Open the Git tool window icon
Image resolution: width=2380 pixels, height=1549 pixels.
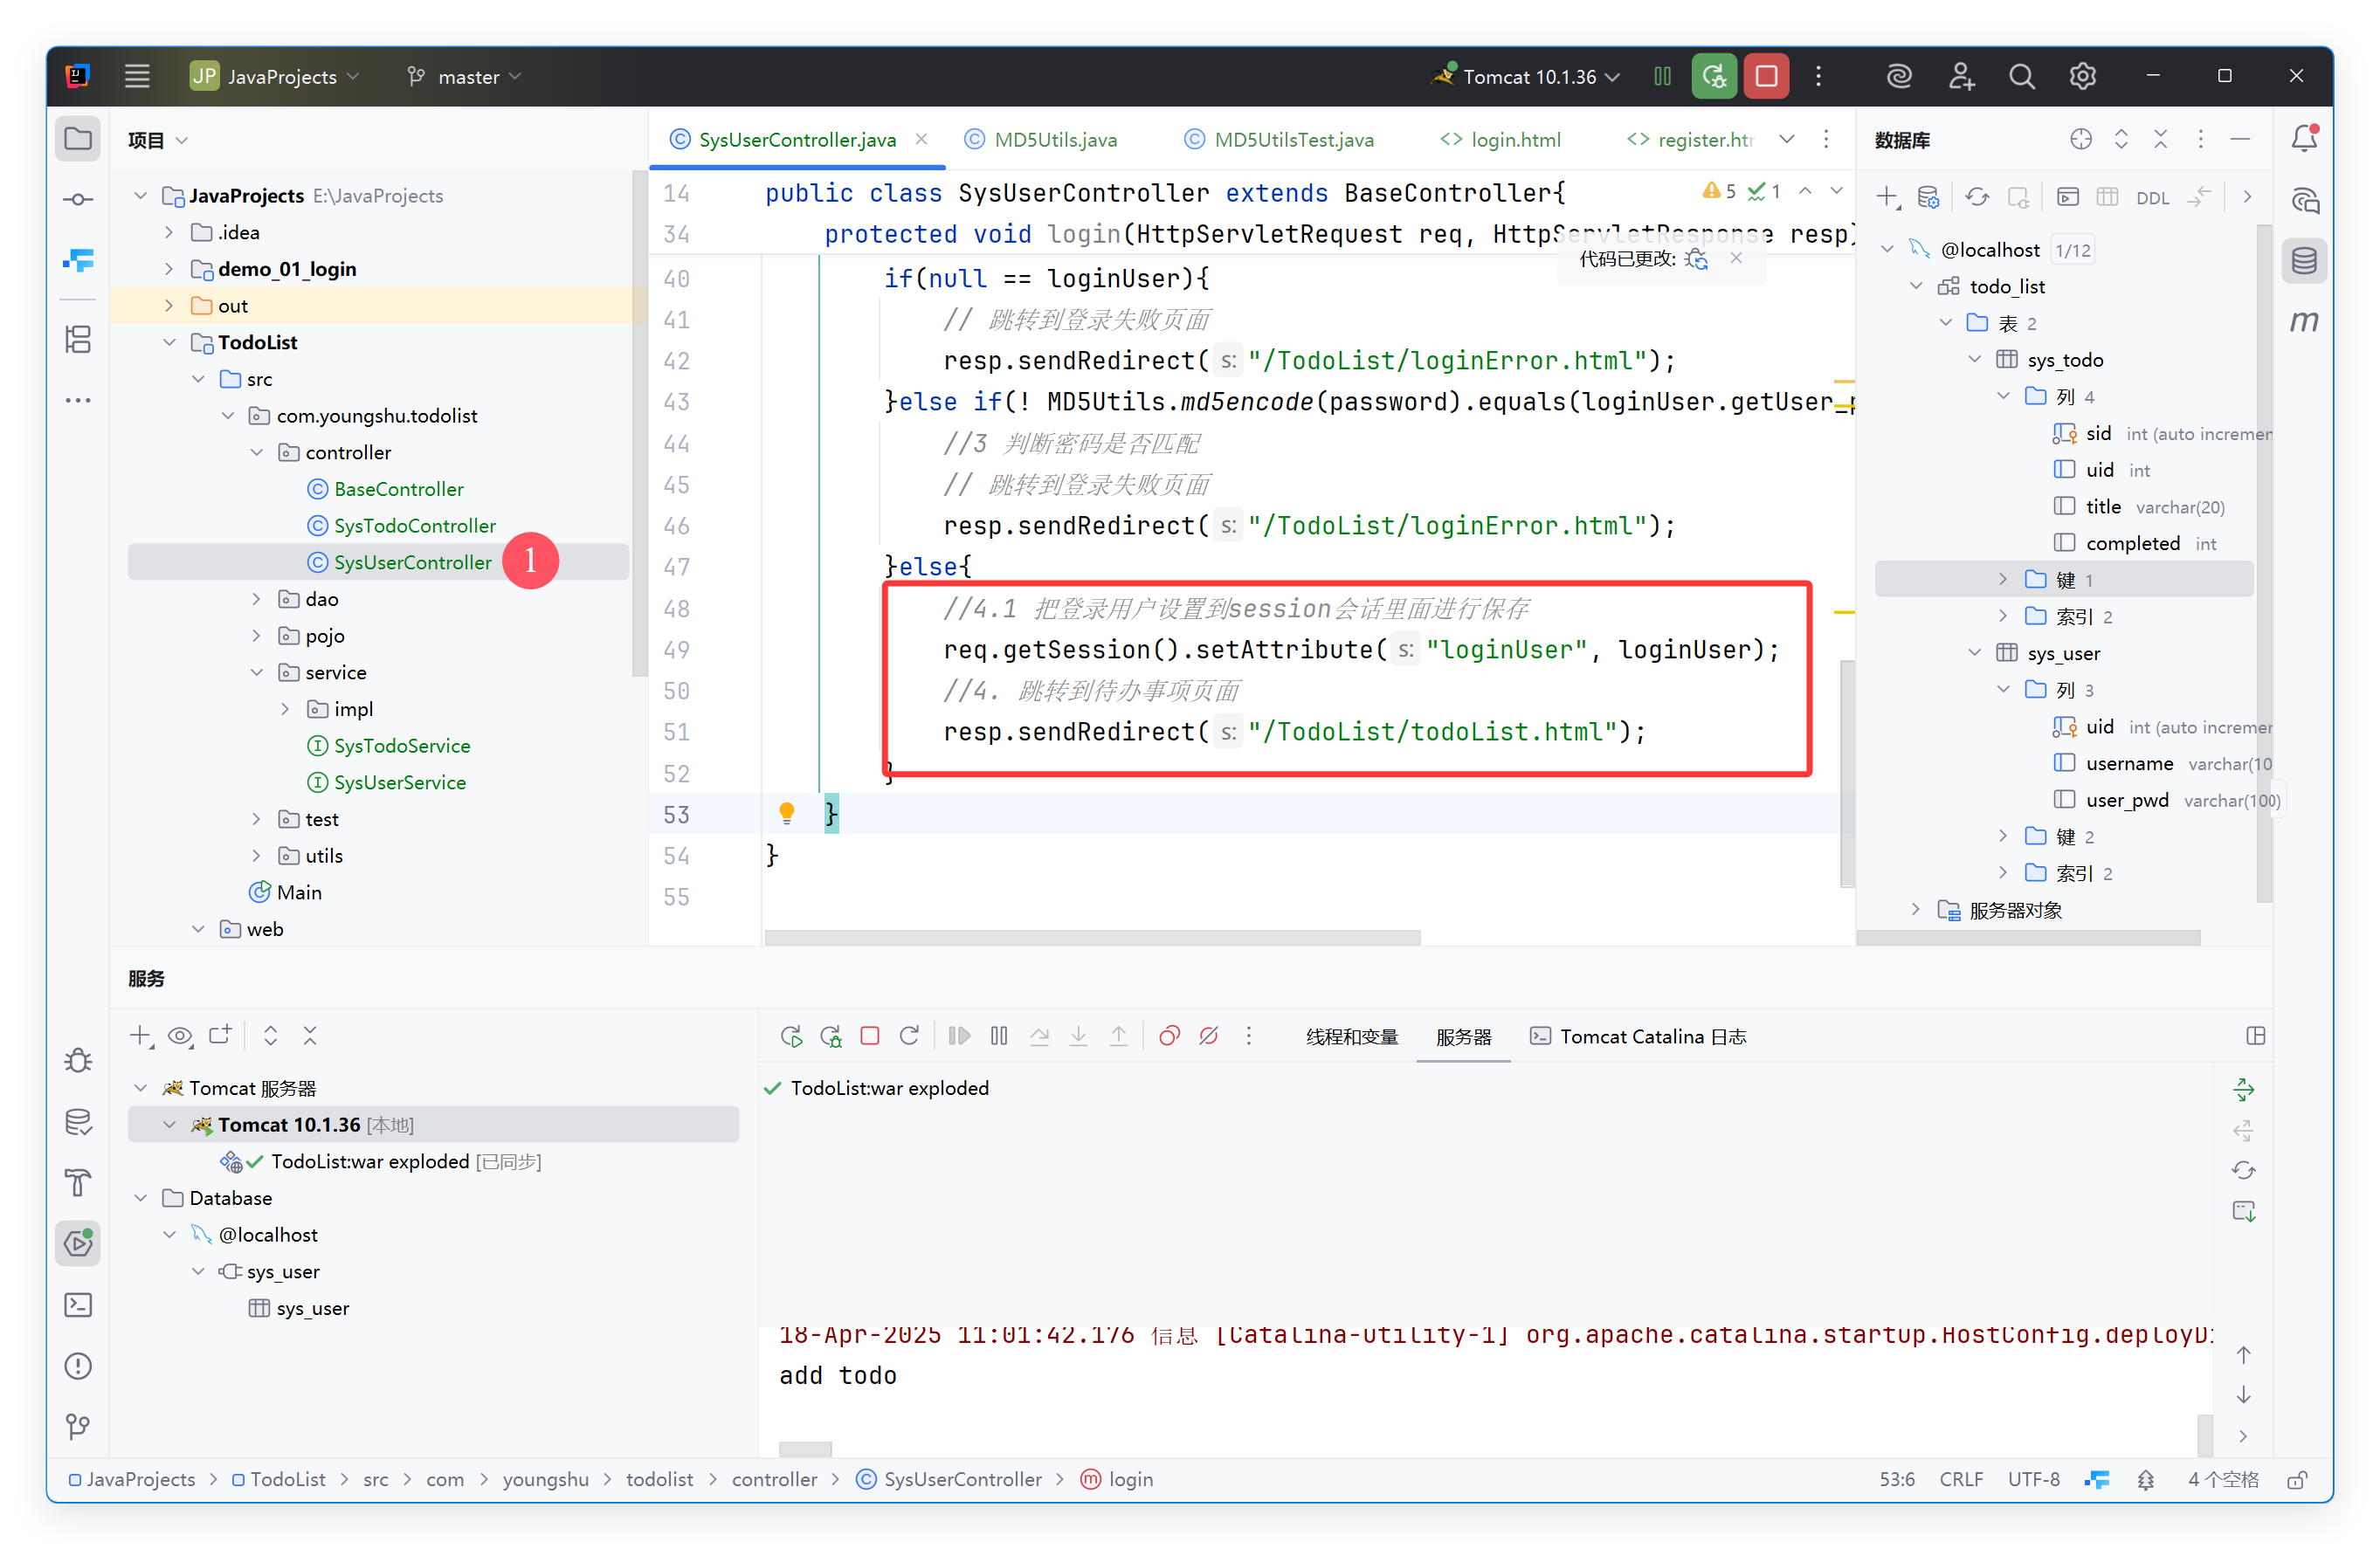(x=78, y=1426)
